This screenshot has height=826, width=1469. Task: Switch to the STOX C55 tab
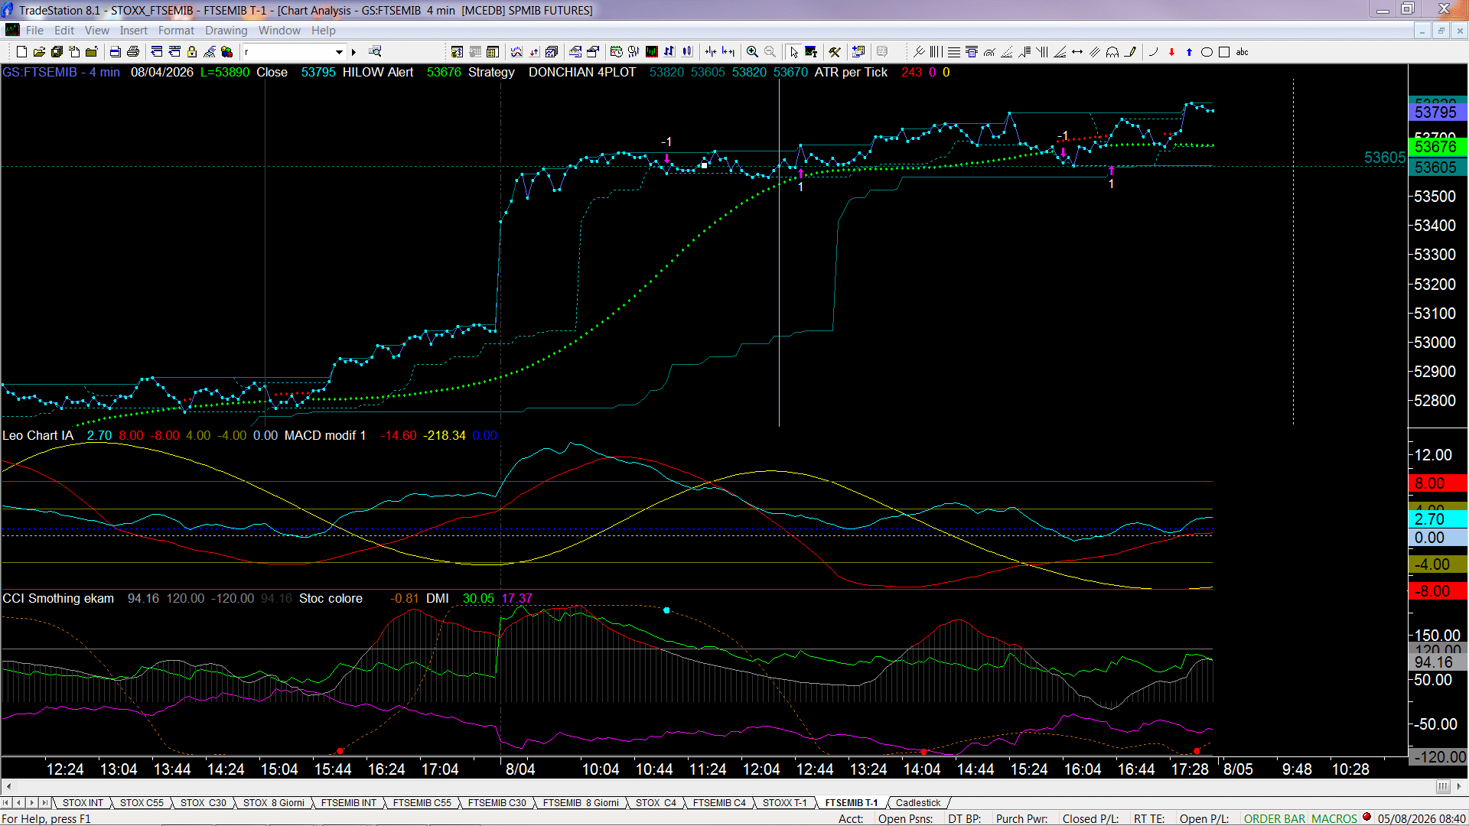coord(142,803)
